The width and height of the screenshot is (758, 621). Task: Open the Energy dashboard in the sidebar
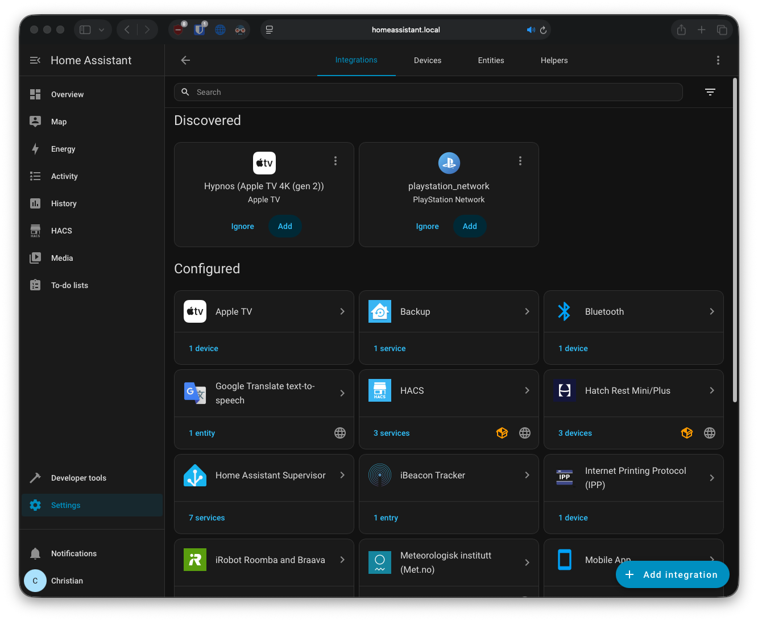tap(63, 149)
